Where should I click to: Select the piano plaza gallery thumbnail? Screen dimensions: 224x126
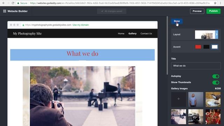(178, 117)
